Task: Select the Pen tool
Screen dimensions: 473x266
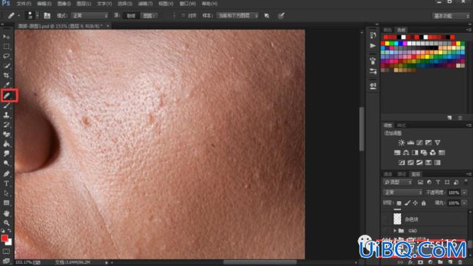Action: point(6,174)
